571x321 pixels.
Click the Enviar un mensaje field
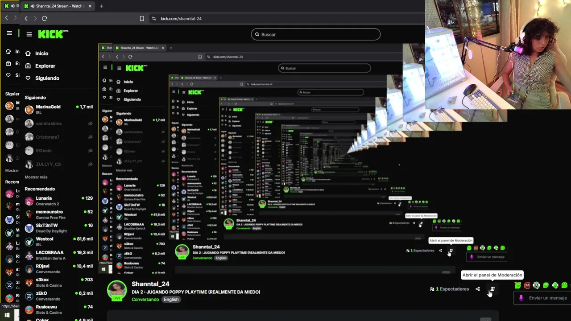[543, 298]
